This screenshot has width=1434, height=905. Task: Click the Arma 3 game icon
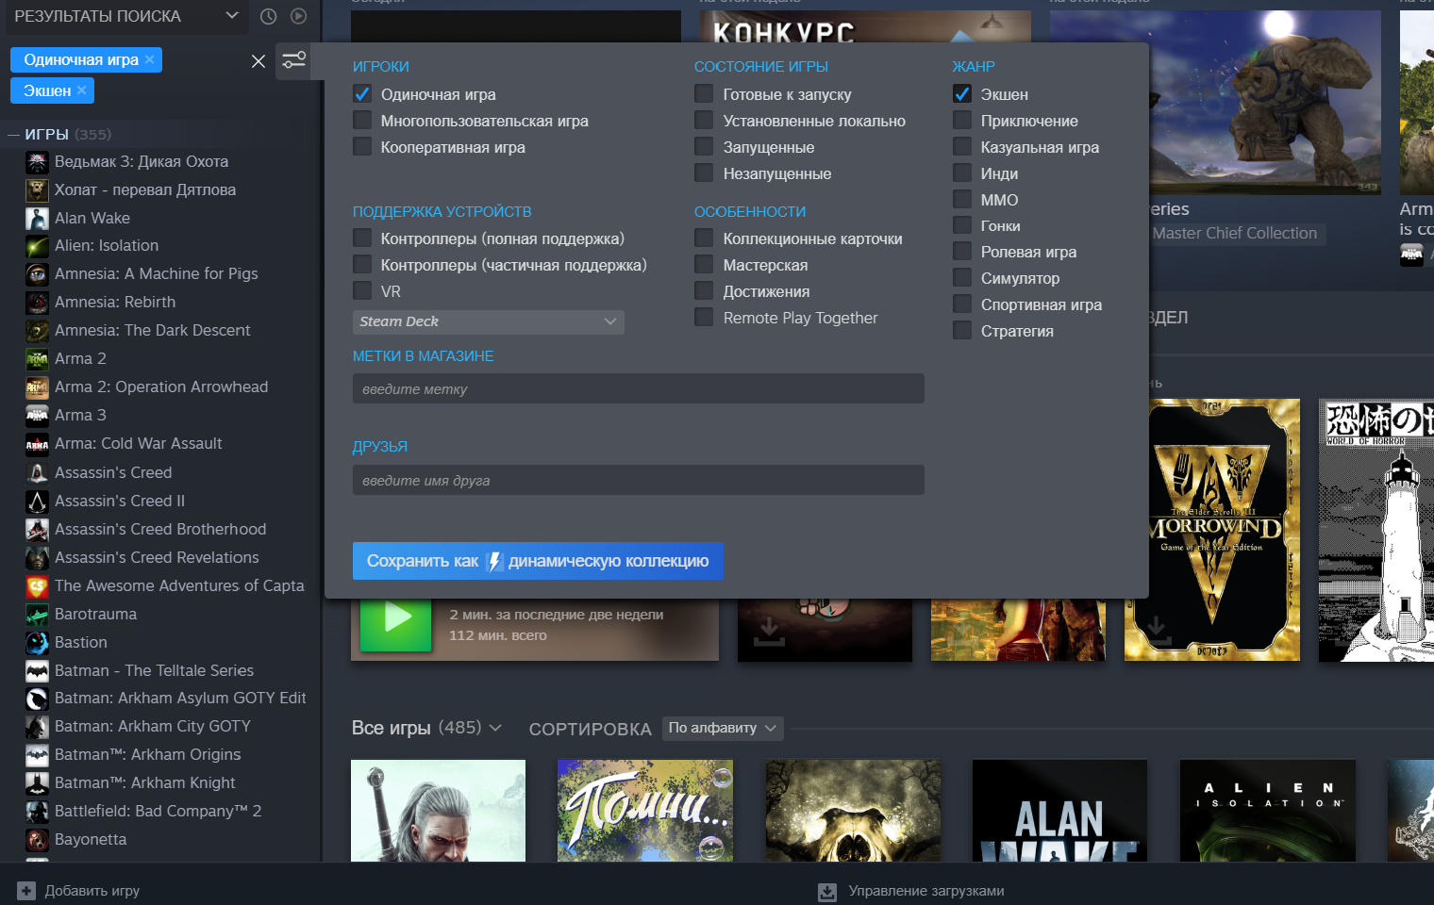pyautogui.click(x=37, y=416)
